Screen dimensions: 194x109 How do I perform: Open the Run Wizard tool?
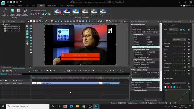coord(5,12)
